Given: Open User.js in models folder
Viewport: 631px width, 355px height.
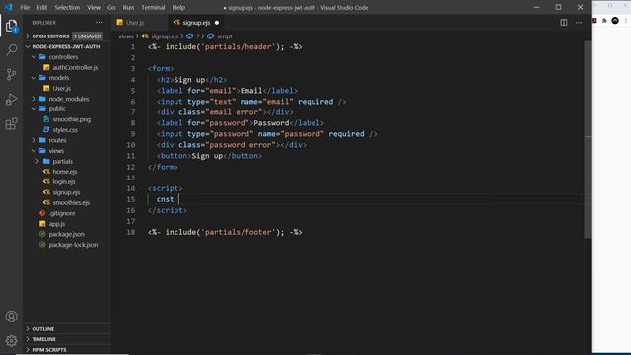Looking at the screenshot, I should [61, 88].
